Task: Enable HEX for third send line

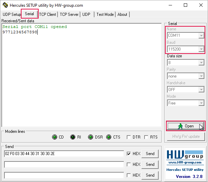Action: click(x=129, y=175)
